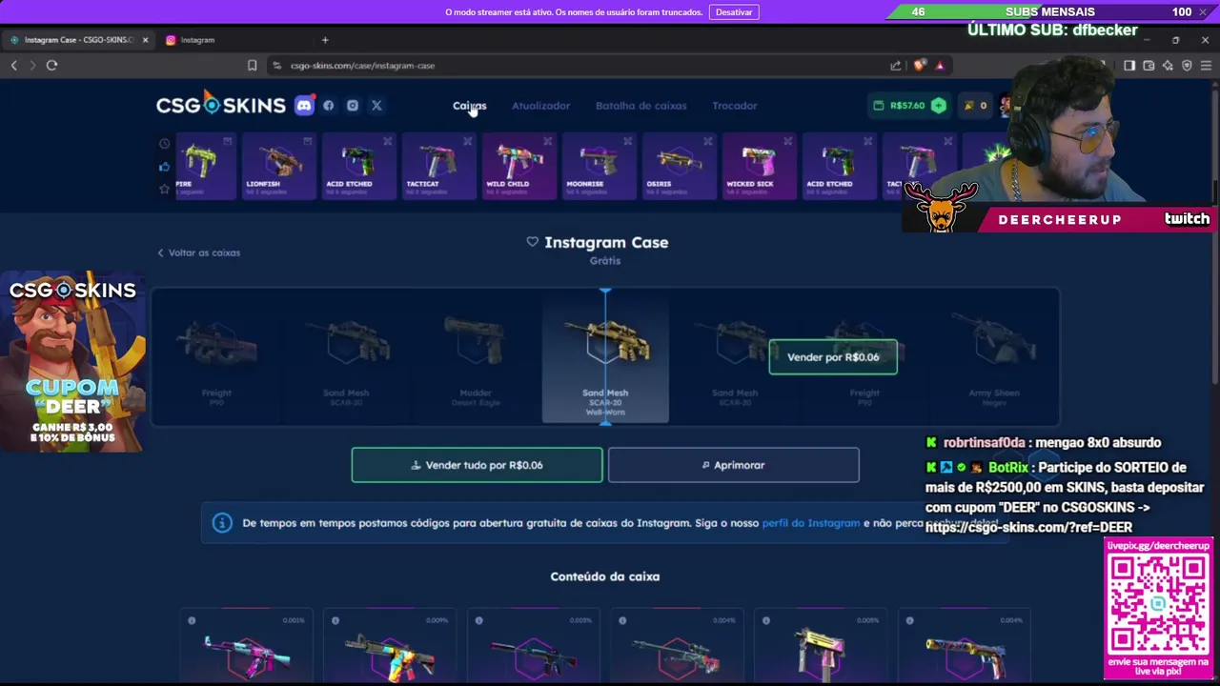This screenshot has width=1220, height=686.
Task: Click the info icon on the AWP sniper item card
Action: tap(622, 620)
